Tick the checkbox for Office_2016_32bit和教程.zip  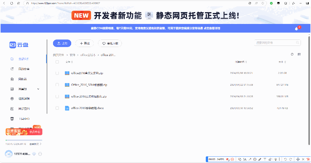57,85
